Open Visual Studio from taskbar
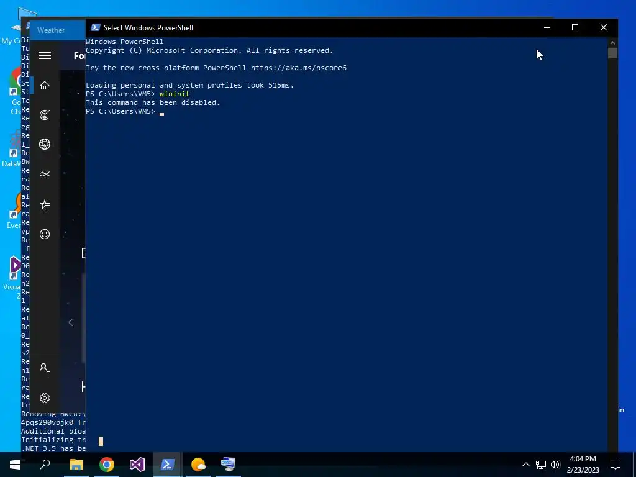Image resolution: width=636 pixels, height=477 pixels. (137, 465)
